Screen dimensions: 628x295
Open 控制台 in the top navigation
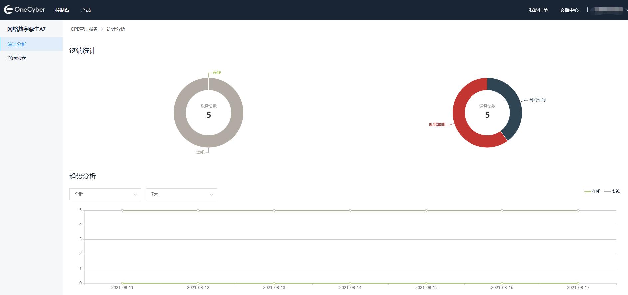[x=62, y=10]
